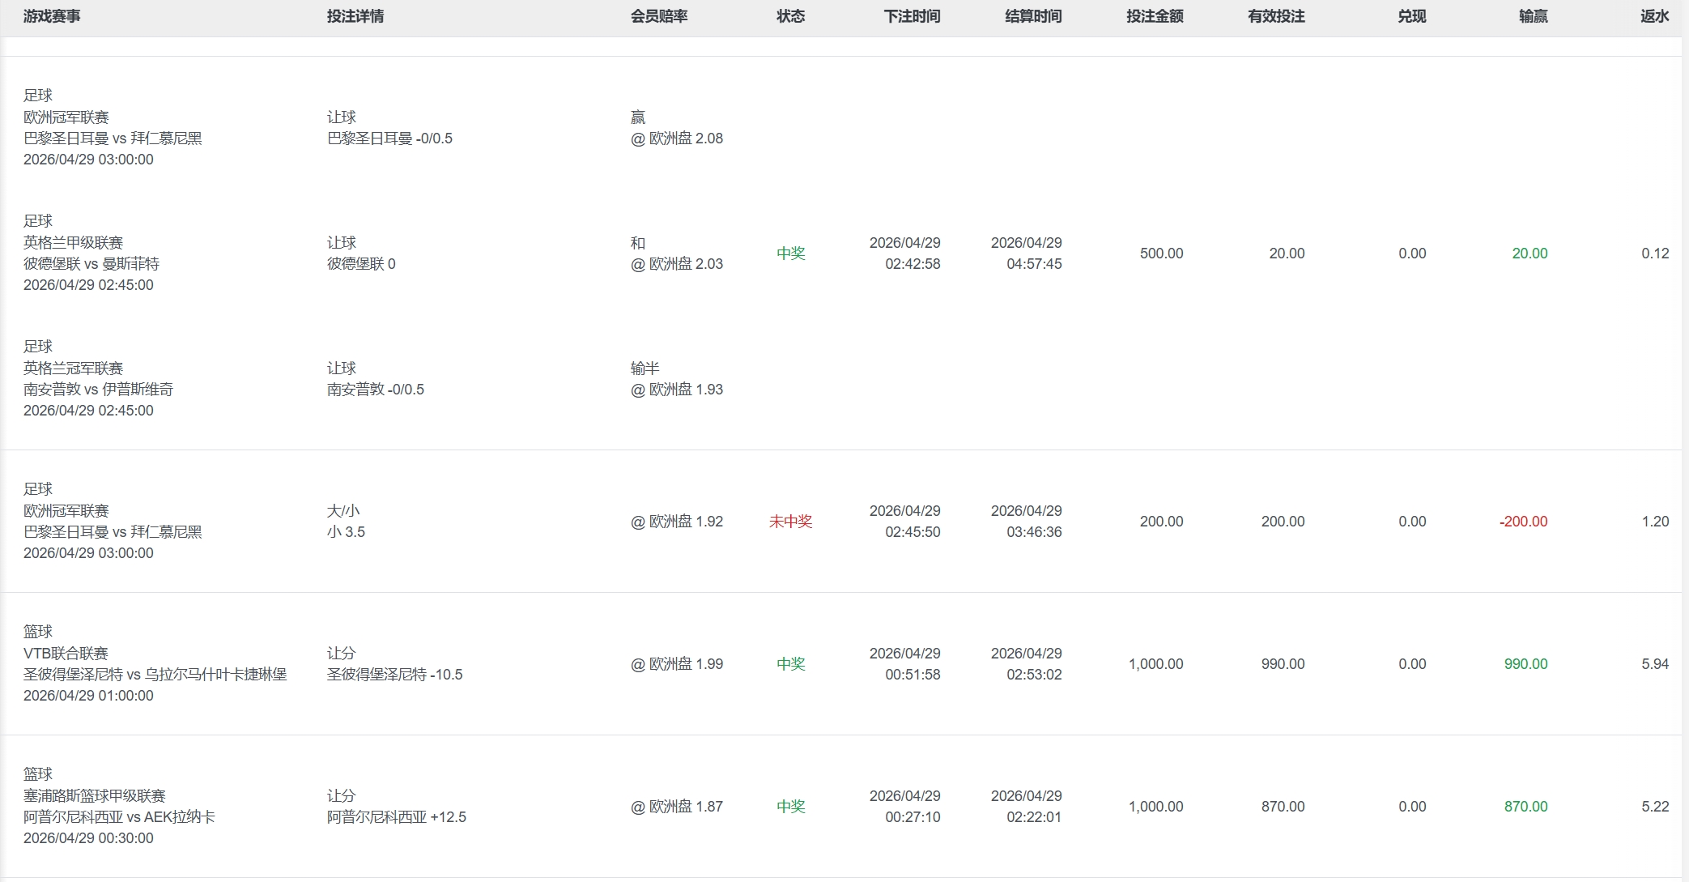The height and width of the screenshot is (882, 1689).
Task: Select the 圣彼得堡泽尼特 -10.5 bet detail
Action: [x=394, y=675]
